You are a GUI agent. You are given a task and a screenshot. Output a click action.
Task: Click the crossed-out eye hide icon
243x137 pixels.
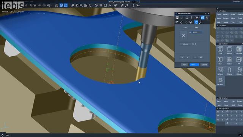click(x=44, y=5)
